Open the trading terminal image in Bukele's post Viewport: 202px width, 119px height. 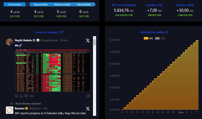[52, 70]
